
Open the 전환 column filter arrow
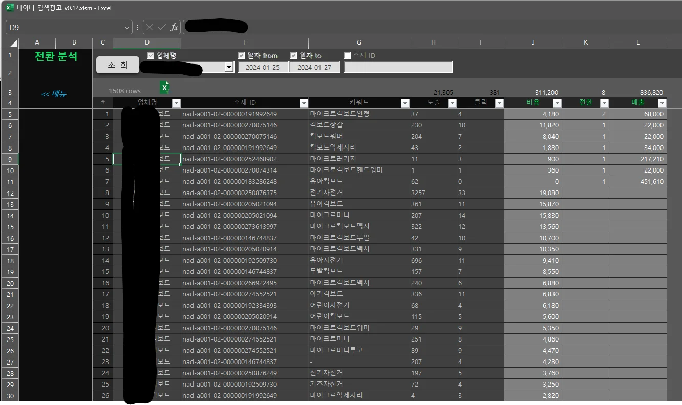(604, 103)
